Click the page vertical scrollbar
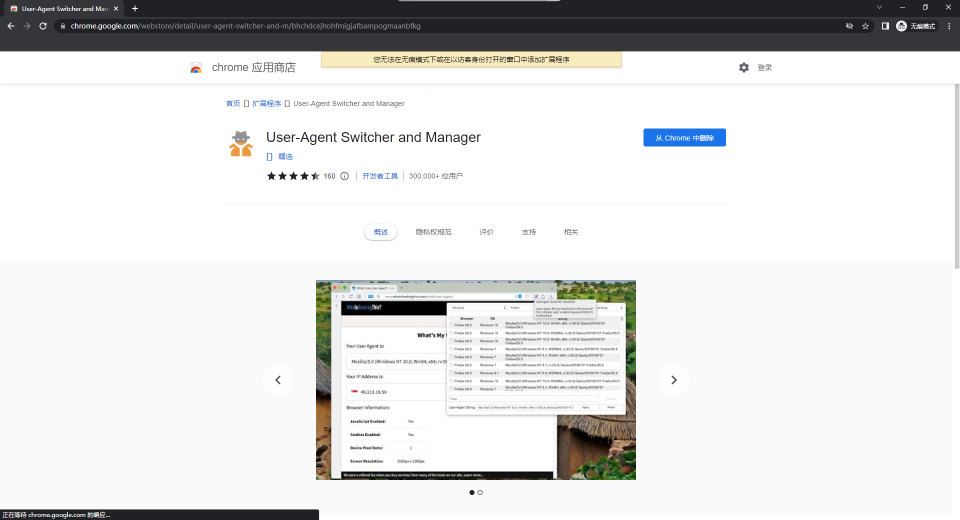This screenshot has width=960, height=520. (957, 176)
